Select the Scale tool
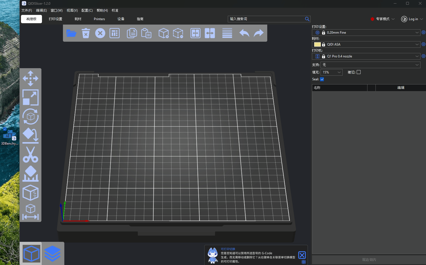The height and width of the screenshot is (265, 426). tap(30, 97)
